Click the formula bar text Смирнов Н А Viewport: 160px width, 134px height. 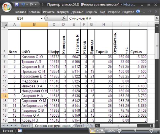point(80,18)
